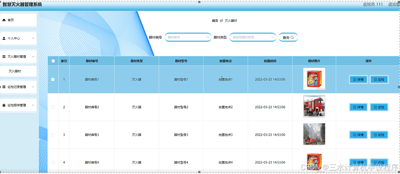
Task: Open the 灭火器材 submenu item
Action: pos(19,71)
